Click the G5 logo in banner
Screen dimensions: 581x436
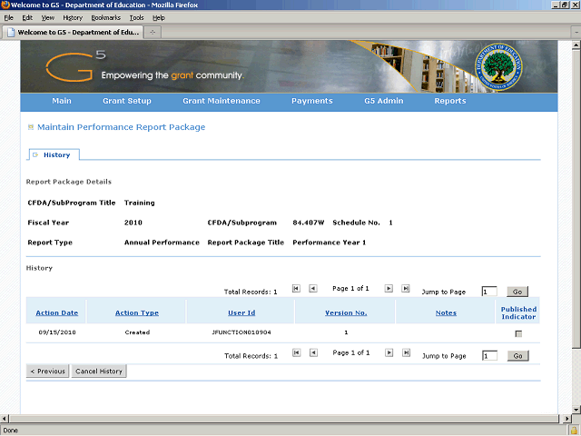pyautogui.click(x=75, y=66)
